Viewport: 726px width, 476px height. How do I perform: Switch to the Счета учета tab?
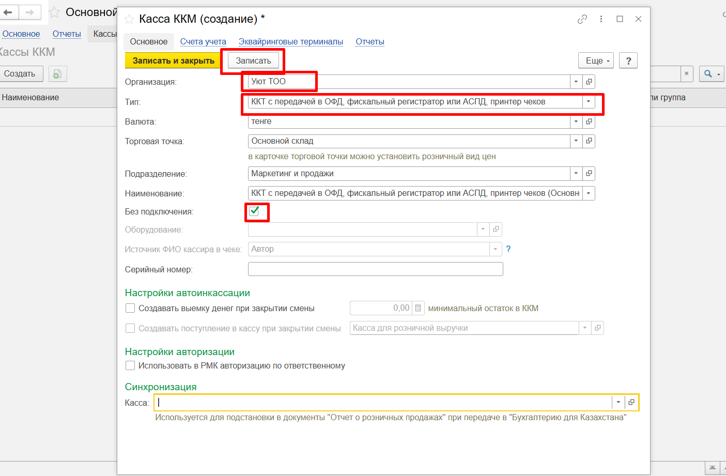[x=203, y=42]
